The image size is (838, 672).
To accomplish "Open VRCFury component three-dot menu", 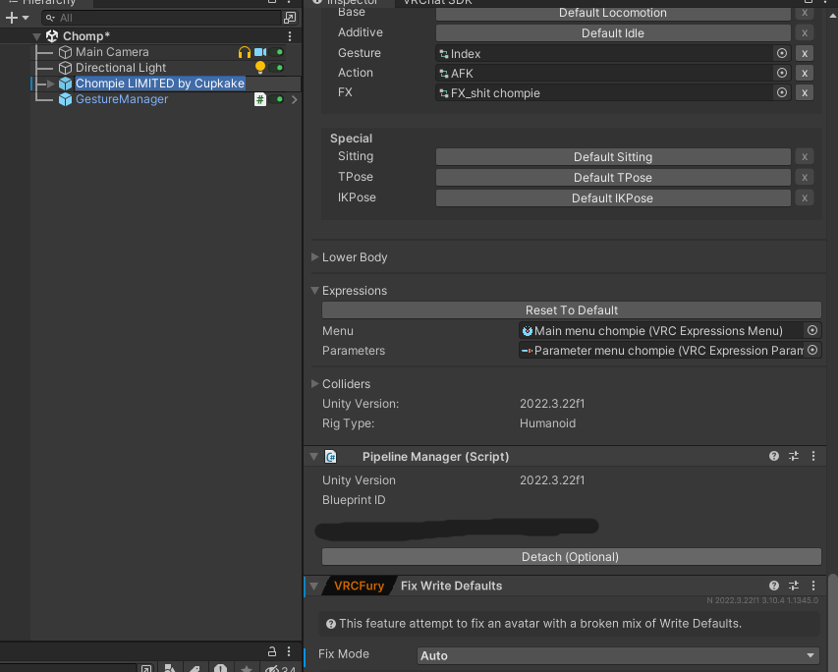I will (813, 586).
